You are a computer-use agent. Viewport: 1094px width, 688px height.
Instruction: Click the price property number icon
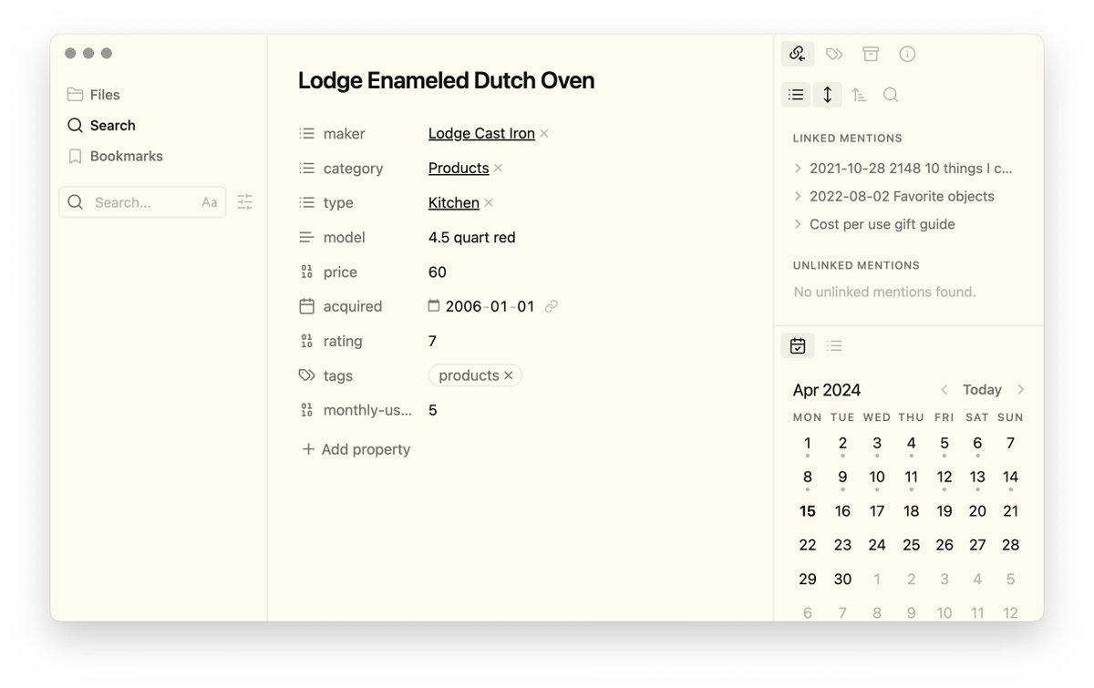306,272
